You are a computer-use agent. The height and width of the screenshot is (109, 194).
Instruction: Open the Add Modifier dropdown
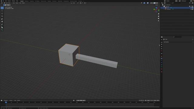pyautogui.click(x=178, y=42)
